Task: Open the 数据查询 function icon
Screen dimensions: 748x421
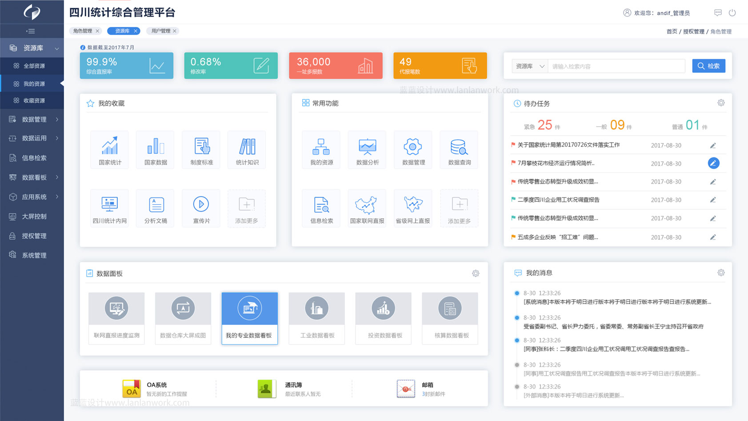Action: pyautogui.click(x=459, y=149)
